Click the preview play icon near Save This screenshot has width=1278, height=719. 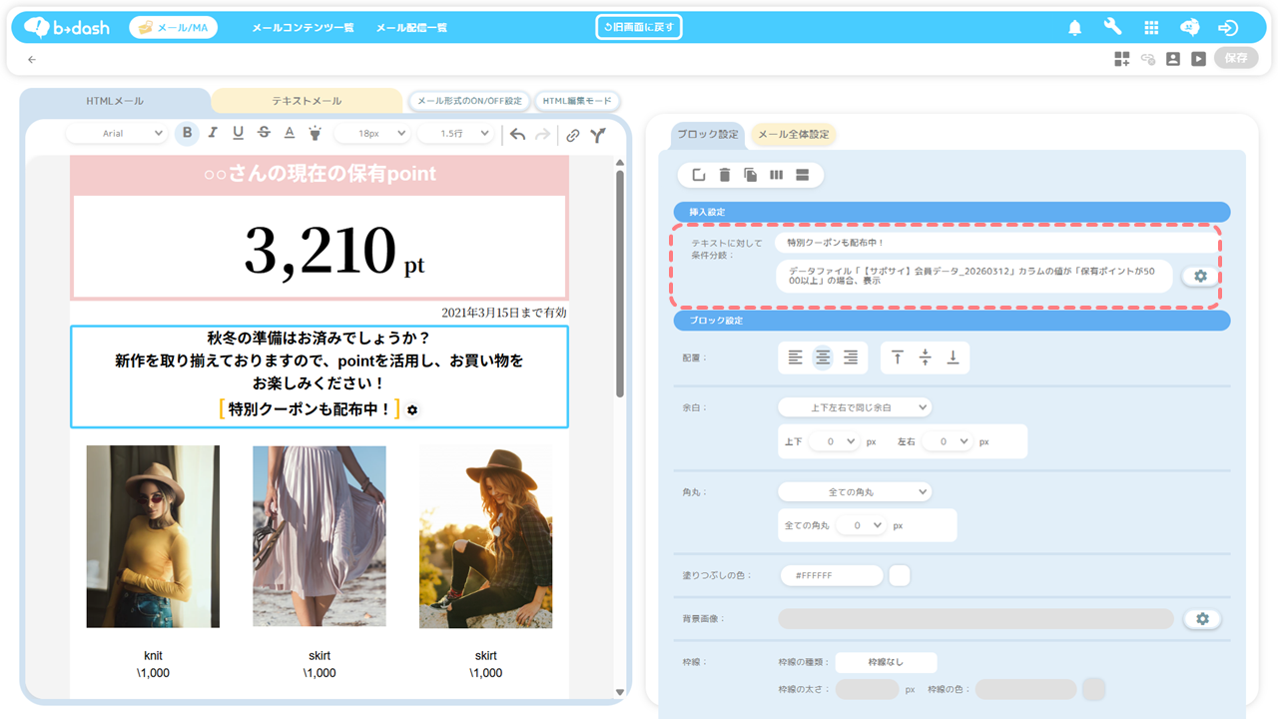1198,59
